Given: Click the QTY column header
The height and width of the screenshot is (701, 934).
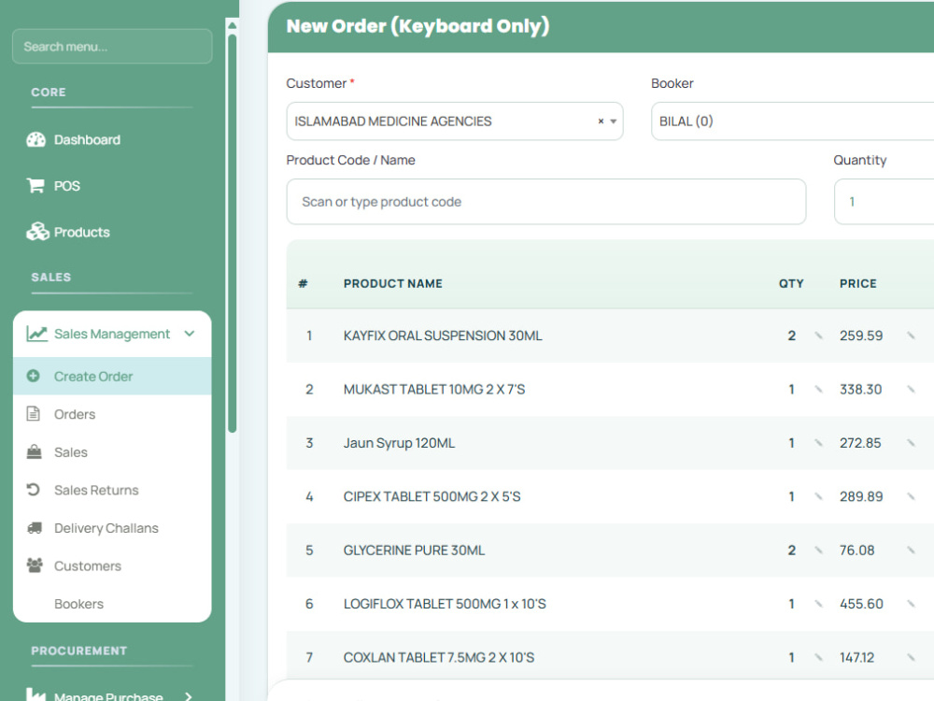Looking at the screenshot, I should 791,283.
